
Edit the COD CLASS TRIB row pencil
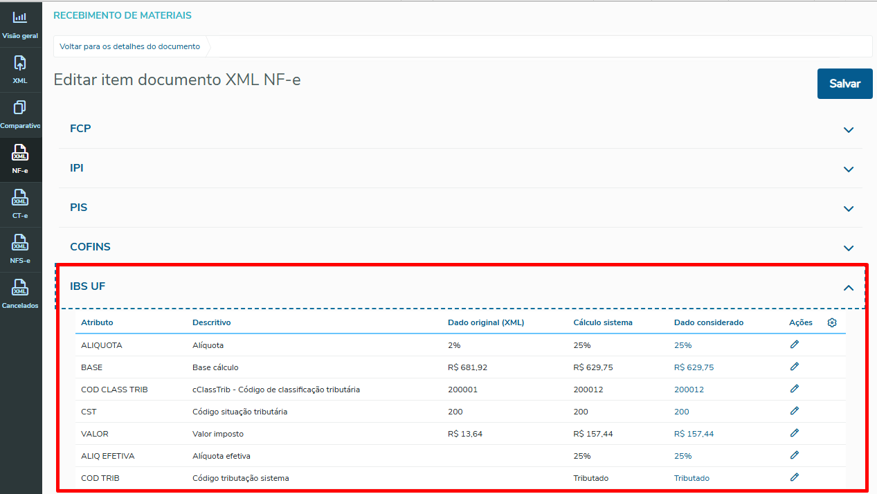(795, 389)
